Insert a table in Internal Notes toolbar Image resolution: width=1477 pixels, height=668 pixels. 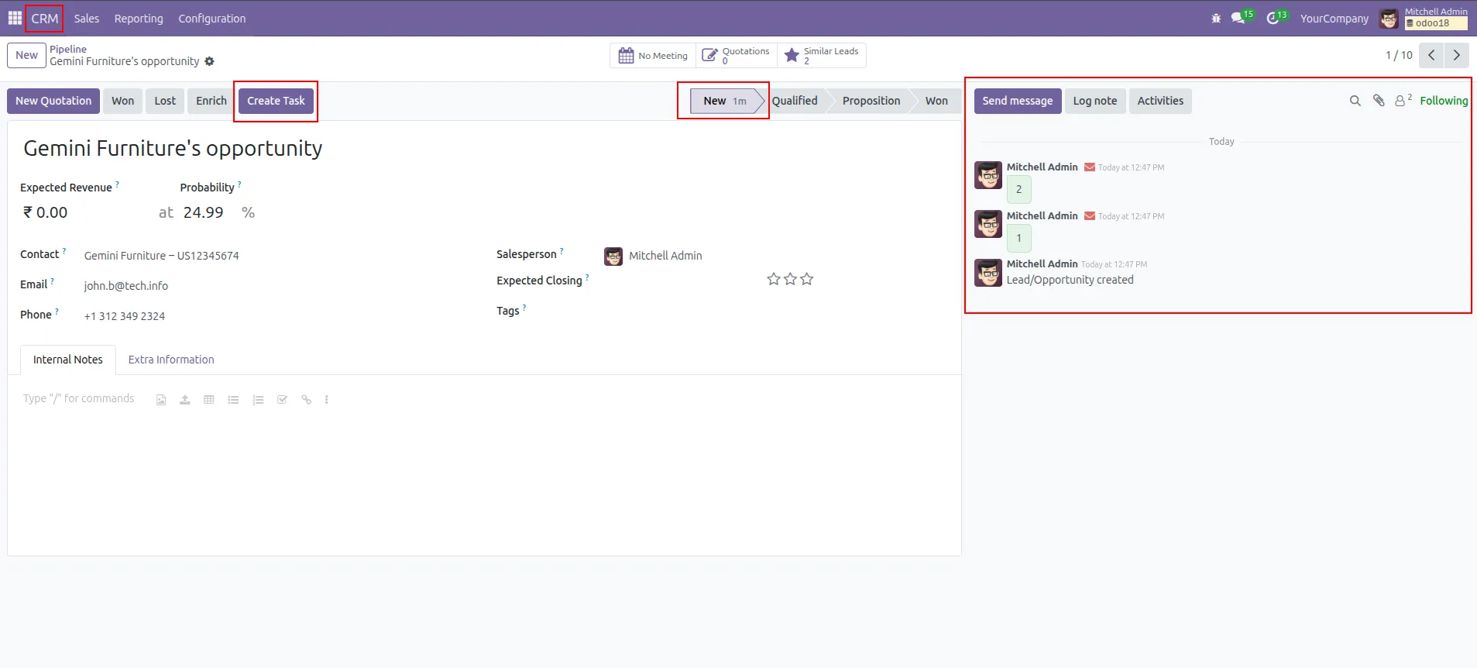(209, 400)
